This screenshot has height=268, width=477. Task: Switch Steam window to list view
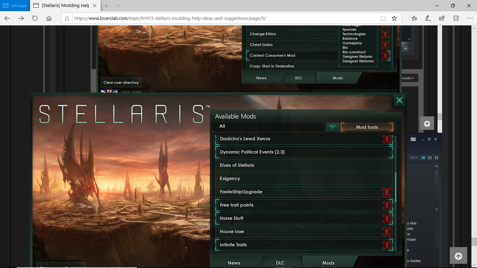click(430, 158)
